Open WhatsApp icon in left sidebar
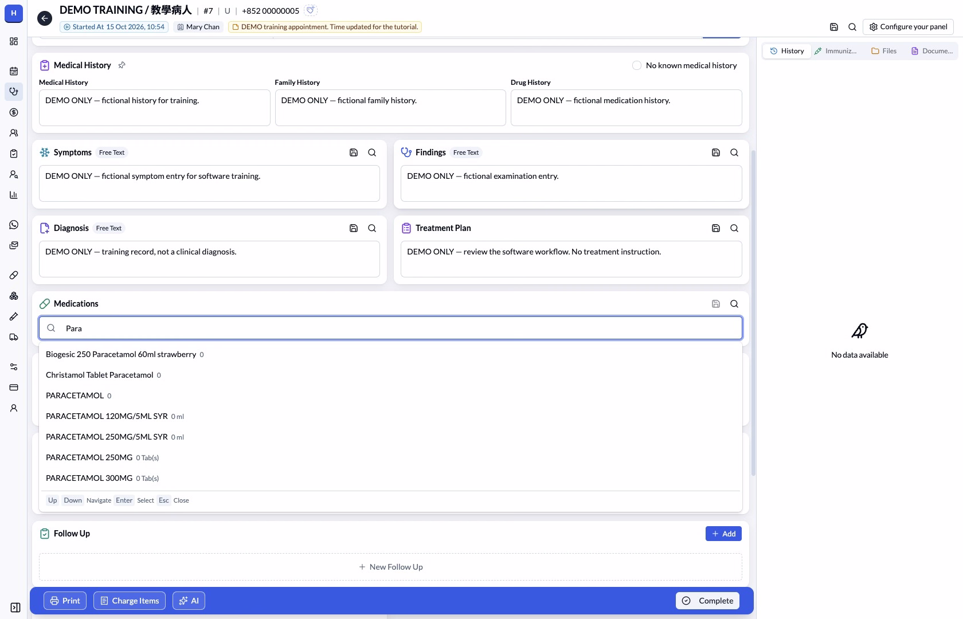This screenshot has width=963, height=619. (x=14, y=225)
